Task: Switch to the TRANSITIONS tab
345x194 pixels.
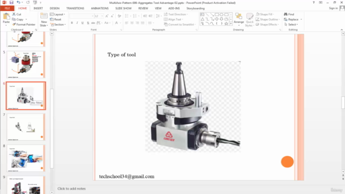Action: click(75, 9)
